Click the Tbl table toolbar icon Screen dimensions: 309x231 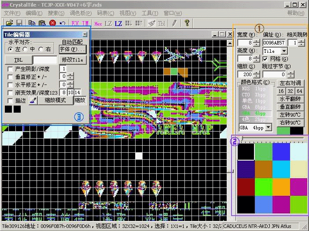162,24
